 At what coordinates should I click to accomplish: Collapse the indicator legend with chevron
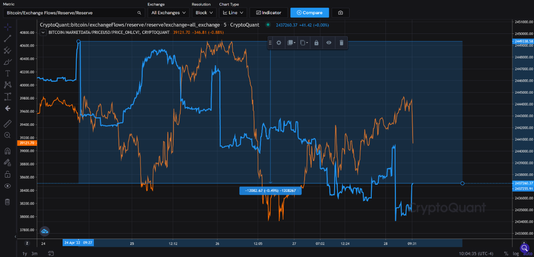pos(43,32)
